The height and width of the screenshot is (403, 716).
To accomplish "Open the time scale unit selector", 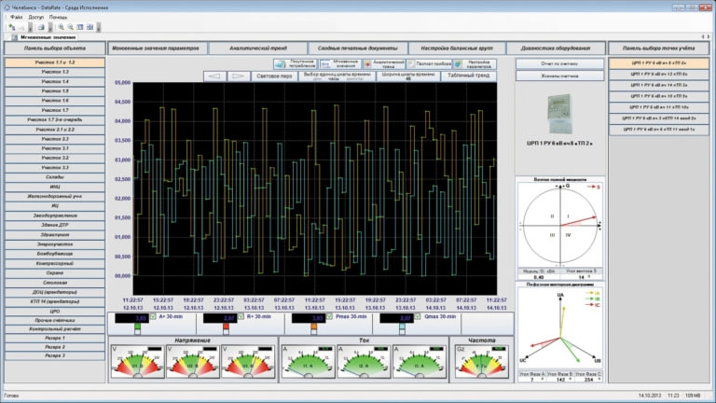I will tap(337, 76).
